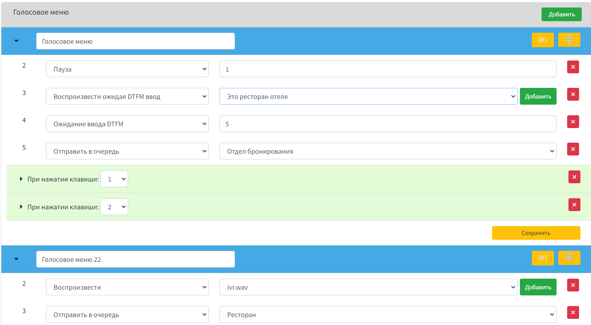Open the Пауза action dropdown
The height and width of the screenshot is (325, 591).
pos(127,69)
